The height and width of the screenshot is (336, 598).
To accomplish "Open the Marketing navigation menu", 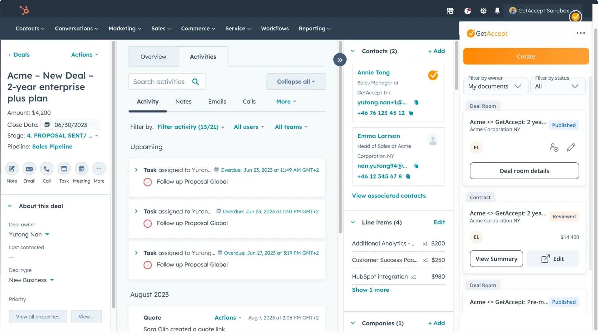I will click(x=125, y=29).
